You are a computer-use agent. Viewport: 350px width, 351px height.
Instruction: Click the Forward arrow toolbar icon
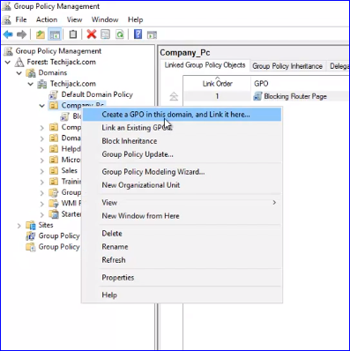coord(21,34)
